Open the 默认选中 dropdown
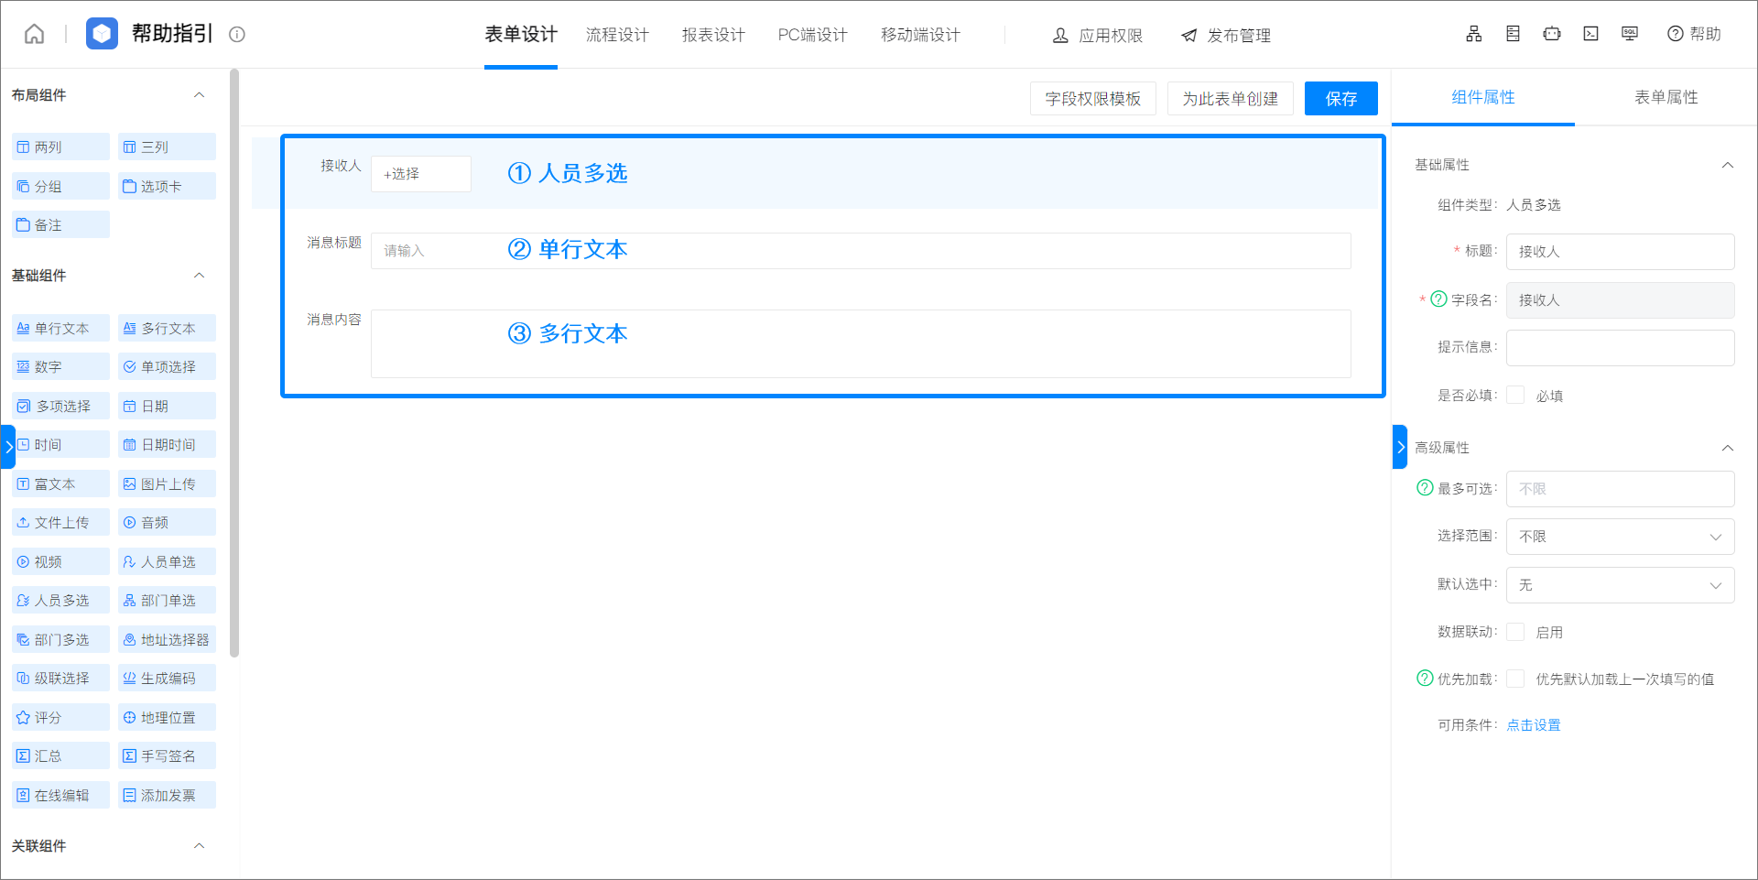1758x880 pixels. point(1620,584)
